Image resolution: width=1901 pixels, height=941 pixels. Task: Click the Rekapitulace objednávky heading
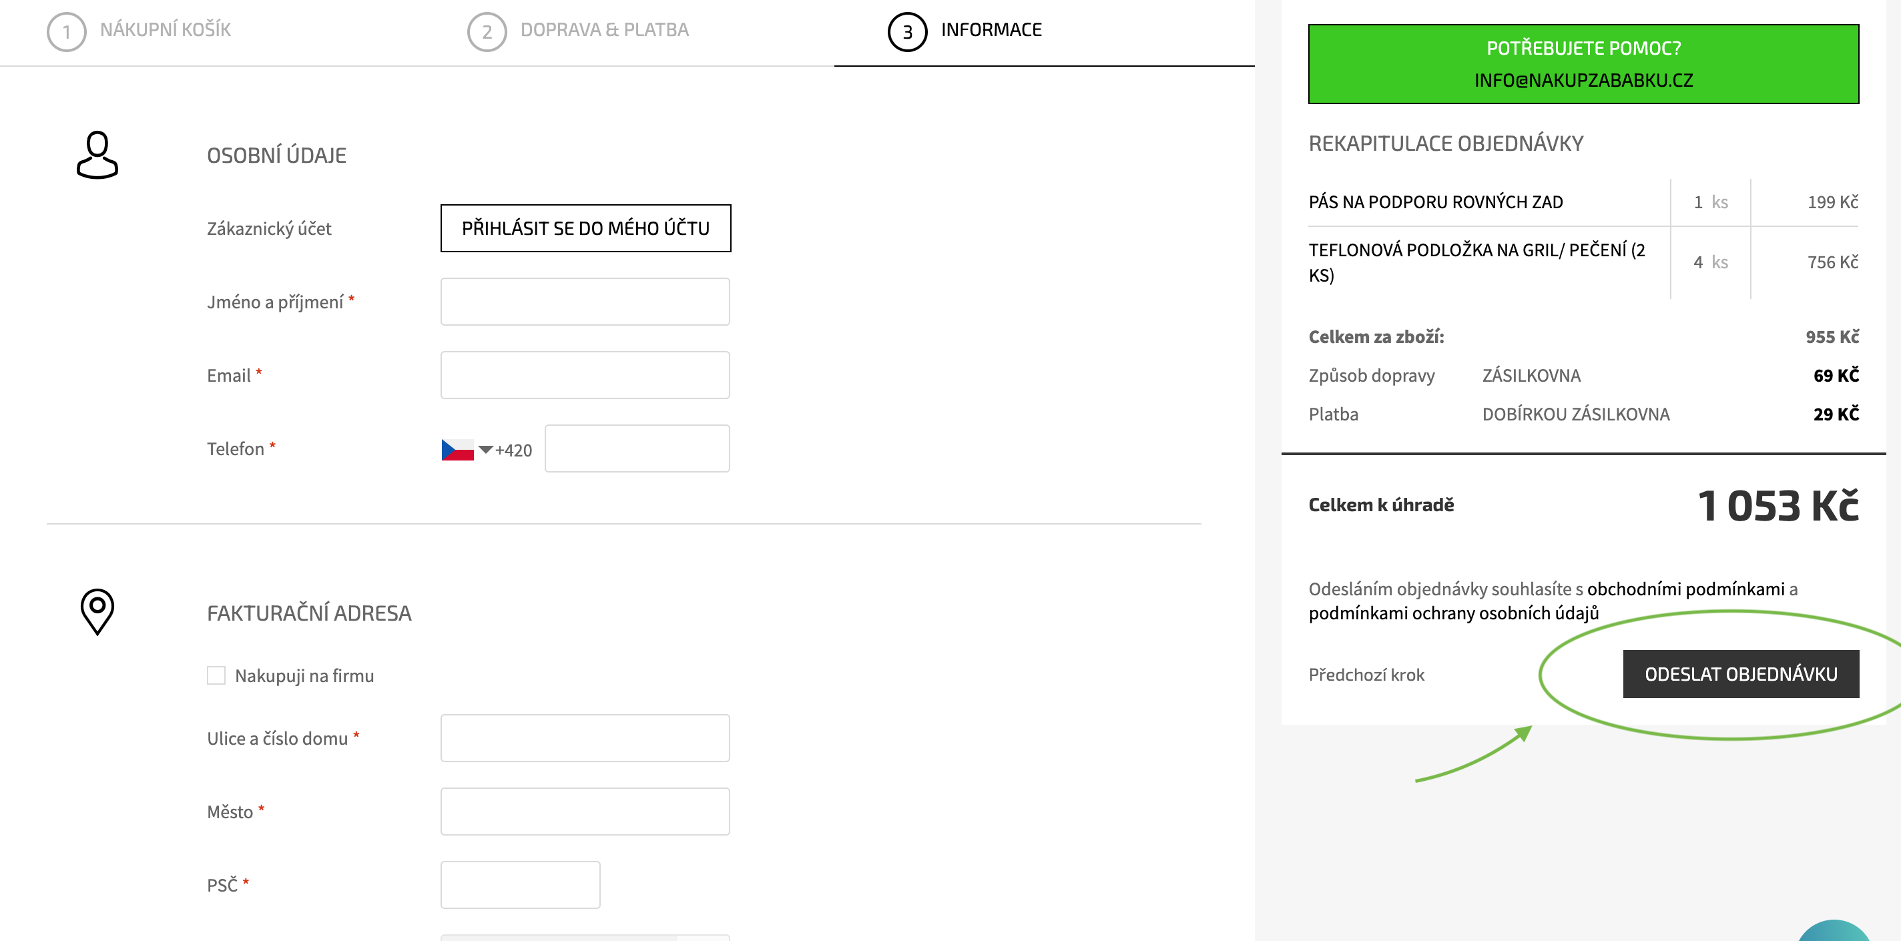click(x=1446, y=143)
